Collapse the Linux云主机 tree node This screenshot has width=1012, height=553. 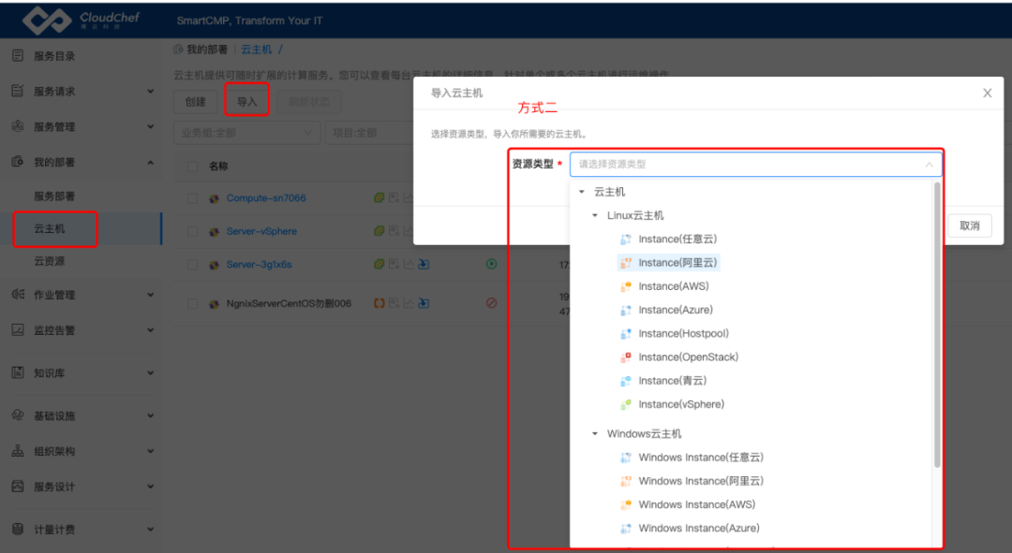tap(594, 214)
